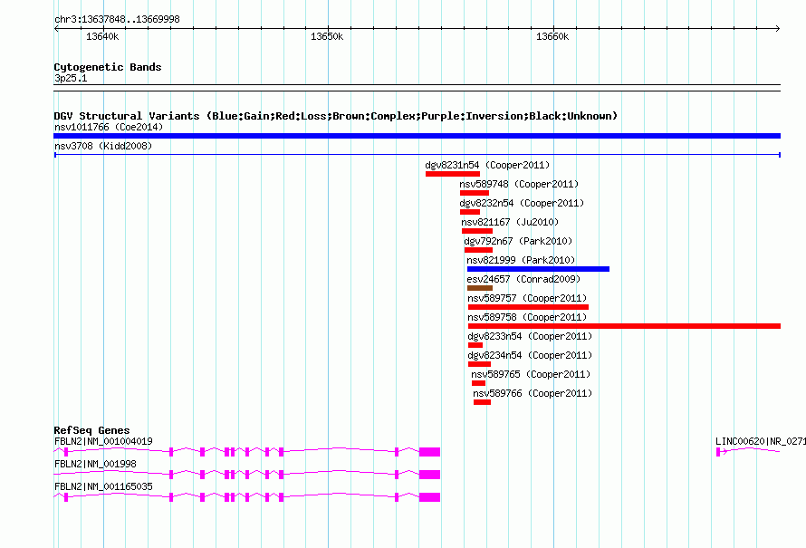Viewport: 806px width, 548px height.
Task: Click the brown complex bar under esv24657
Action: pyautogui.click(x=480, y=288)
